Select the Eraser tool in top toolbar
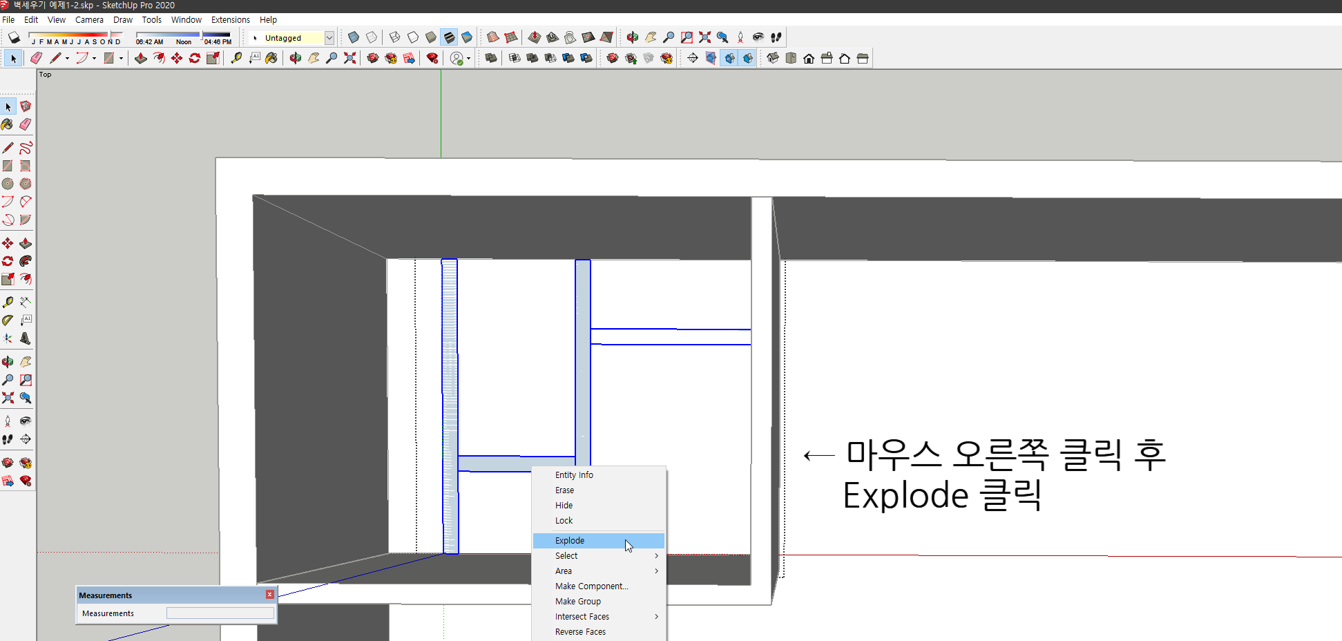 pos(36,58)
